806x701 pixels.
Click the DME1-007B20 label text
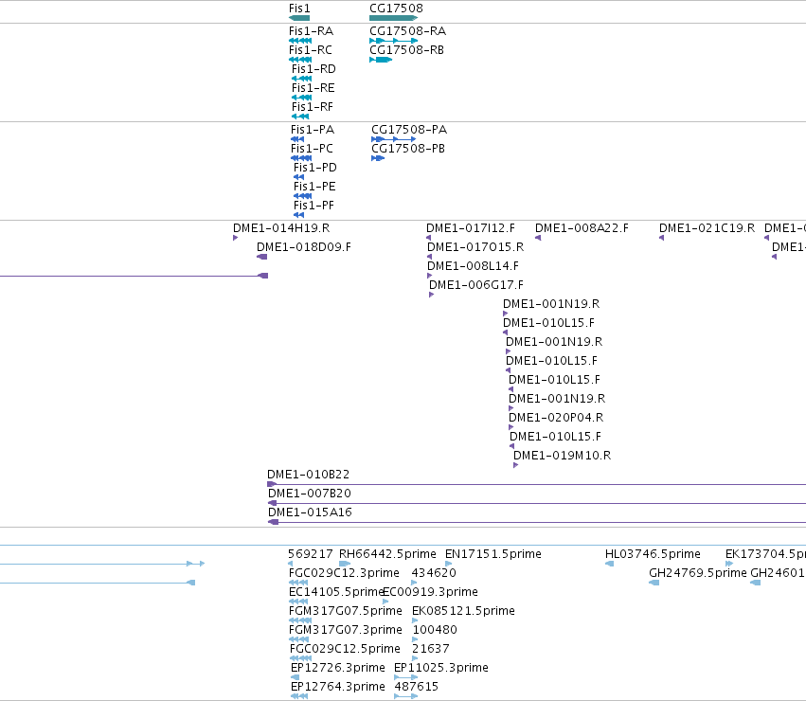(x=310, y=494)
